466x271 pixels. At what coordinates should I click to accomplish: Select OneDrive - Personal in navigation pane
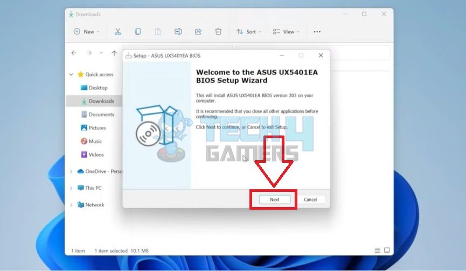point(99,172)
